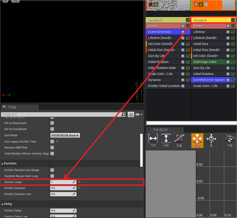The width and height of the screenshot is (237, 218).
Task: Click red X disabled icon on first emitter
Action: coord(151,4)
